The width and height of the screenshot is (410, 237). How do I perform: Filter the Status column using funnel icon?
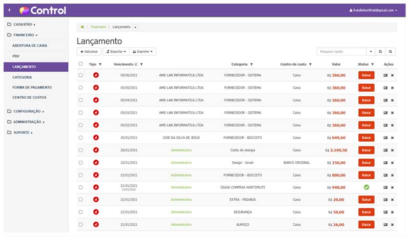pyautogui.click(x=373, y=64)
